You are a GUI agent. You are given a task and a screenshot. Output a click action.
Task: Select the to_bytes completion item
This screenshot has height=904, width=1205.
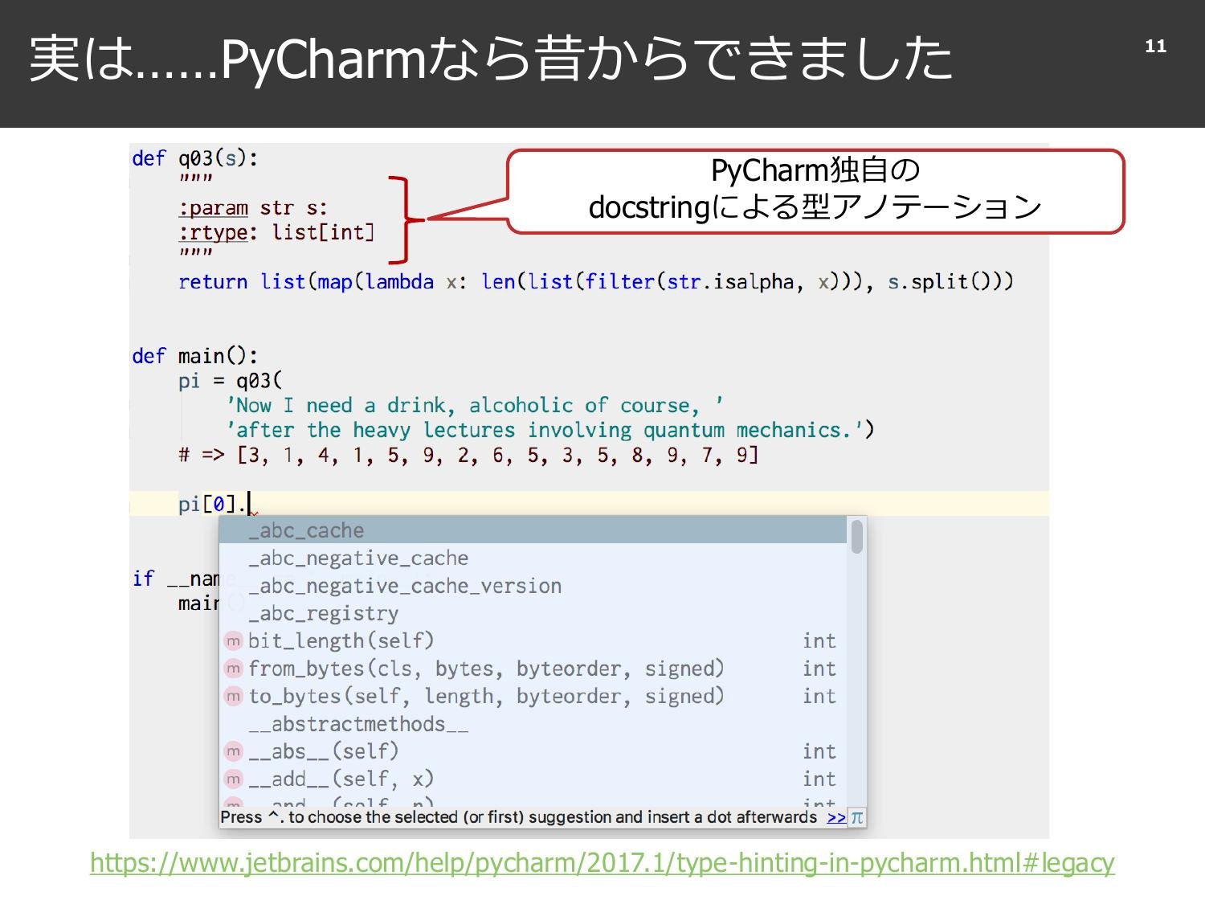coord(485,696)
